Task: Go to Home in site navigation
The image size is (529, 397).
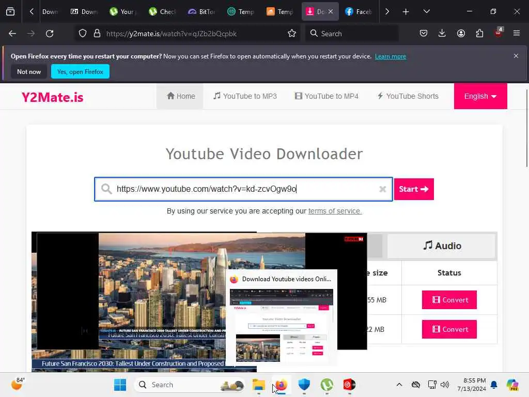Action: (x=180, y=96)
